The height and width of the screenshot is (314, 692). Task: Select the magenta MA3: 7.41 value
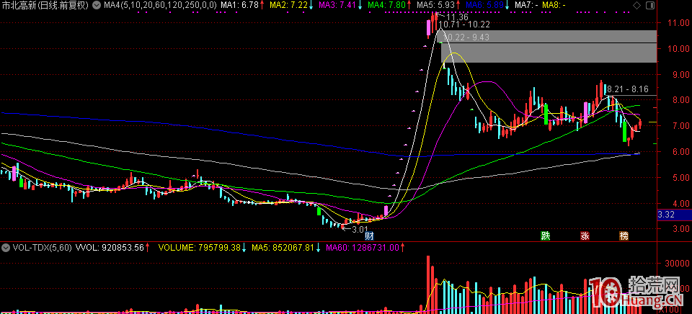337,5
